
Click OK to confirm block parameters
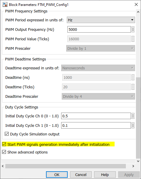pyautogui.click(x=57, y=175)
